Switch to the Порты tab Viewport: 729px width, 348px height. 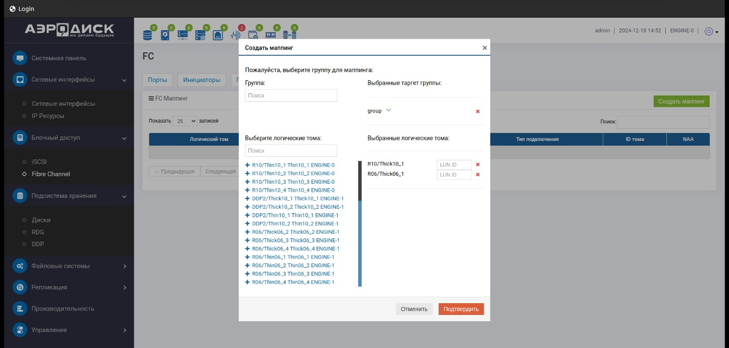point(158,80)
